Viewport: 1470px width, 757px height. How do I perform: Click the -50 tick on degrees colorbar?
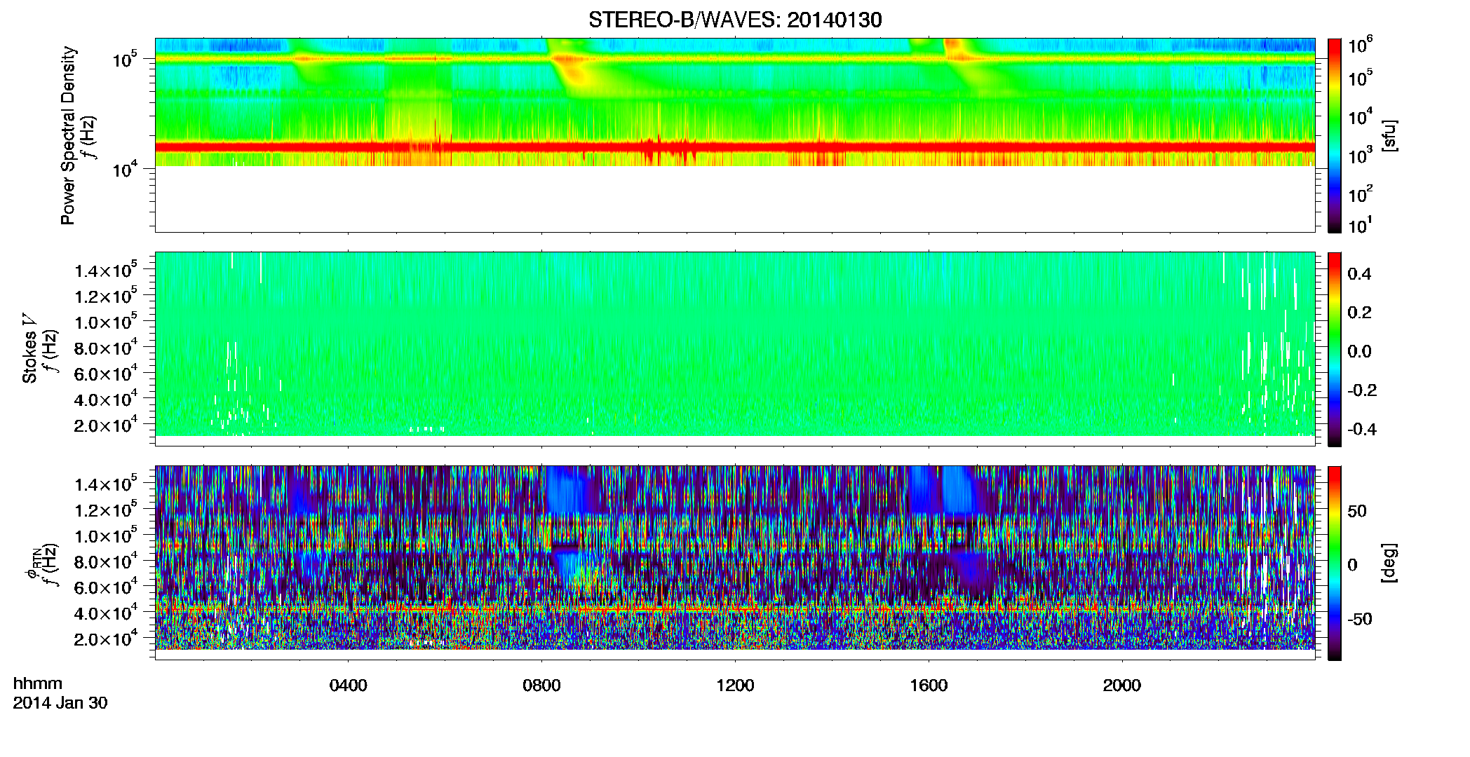pos(1360,619)
